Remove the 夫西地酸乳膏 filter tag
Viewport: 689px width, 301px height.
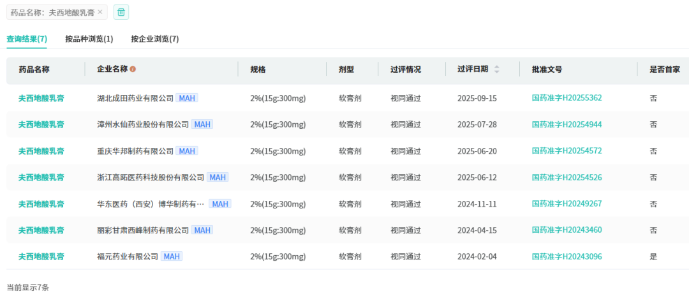point(100,12)
